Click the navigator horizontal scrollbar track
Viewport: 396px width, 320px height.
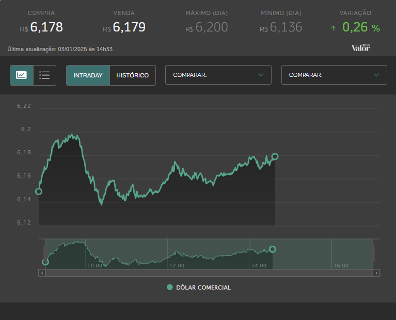pyautogui.click(x=209, y=273)
